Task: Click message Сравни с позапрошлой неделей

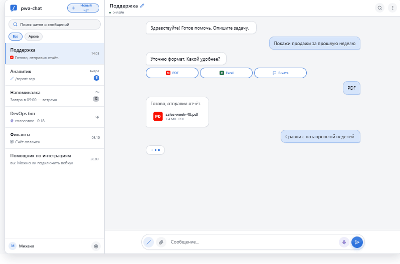Action: [320, 136]
